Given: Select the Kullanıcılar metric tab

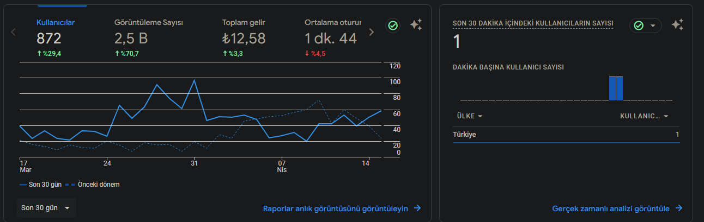Looking at the screenshot, I should click(x=56, y=38).
